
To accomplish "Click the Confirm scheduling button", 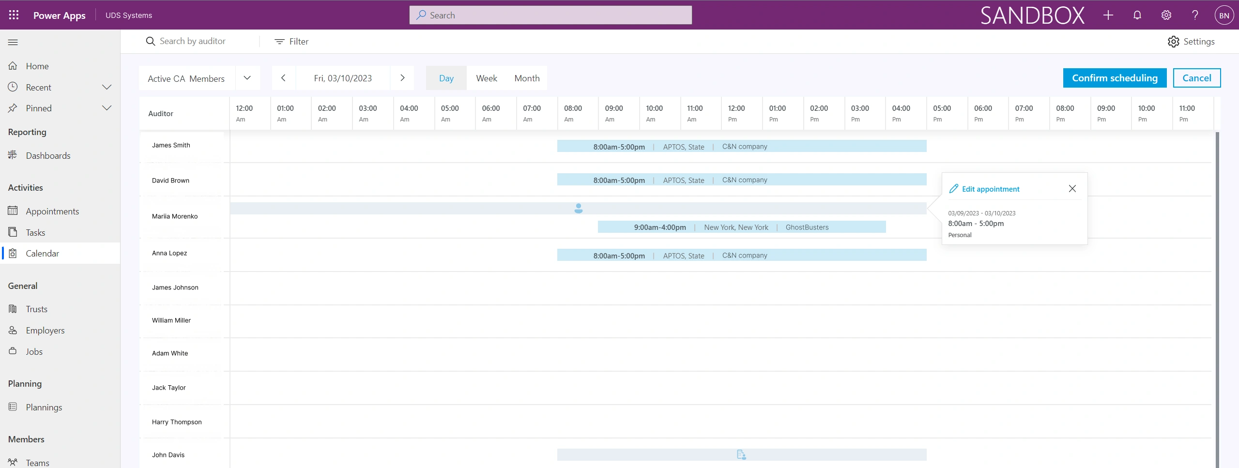I will pyautogui.click(x=1114, y=78).
